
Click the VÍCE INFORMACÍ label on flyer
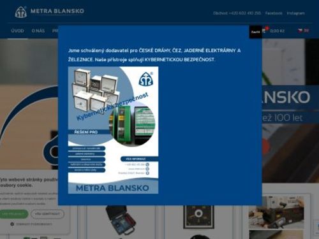coord(135,159)
